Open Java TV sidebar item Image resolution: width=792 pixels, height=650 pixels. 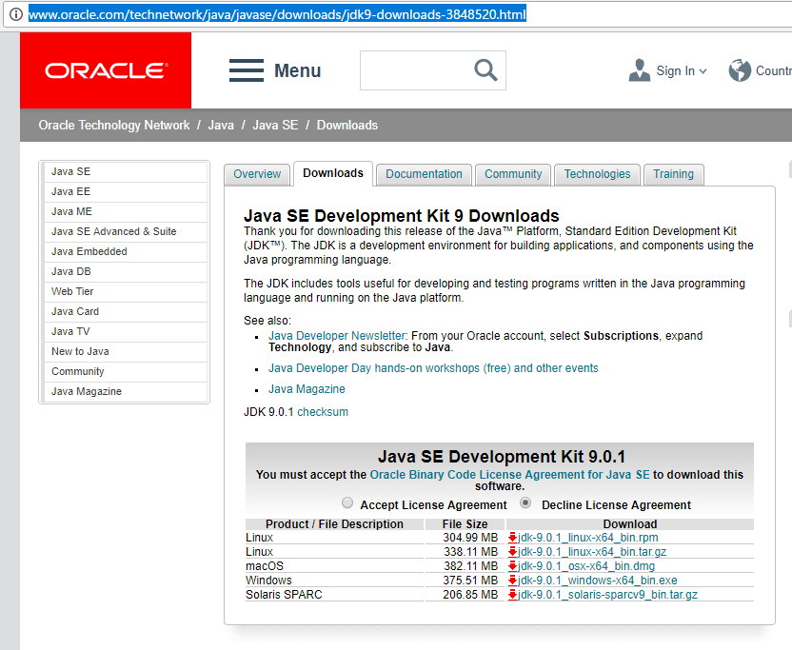tap(126, 332)
